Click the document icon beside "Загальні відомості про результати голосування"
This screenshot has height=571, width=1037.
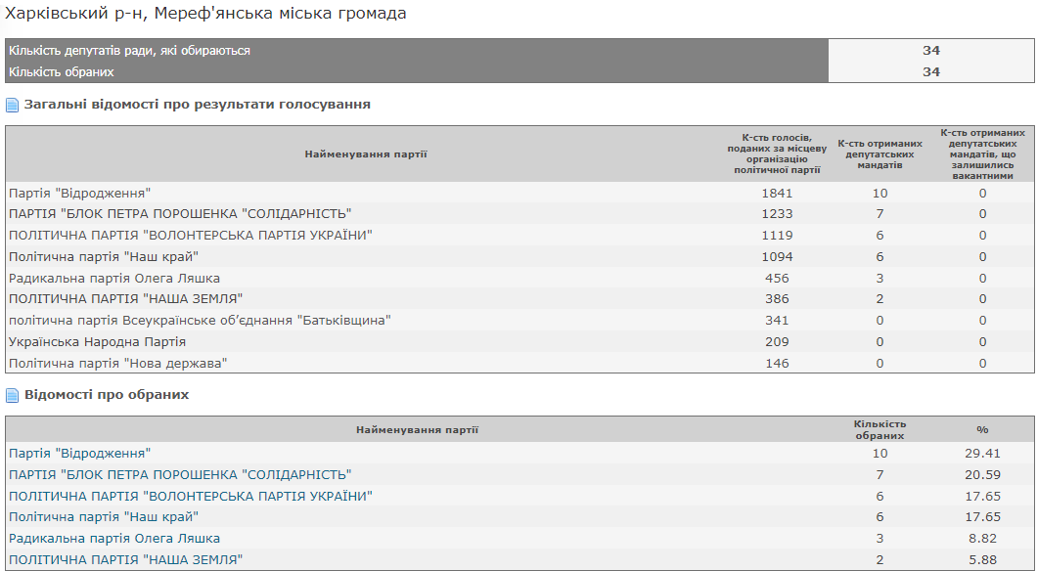pyautogui.click(x=12, y=105)
